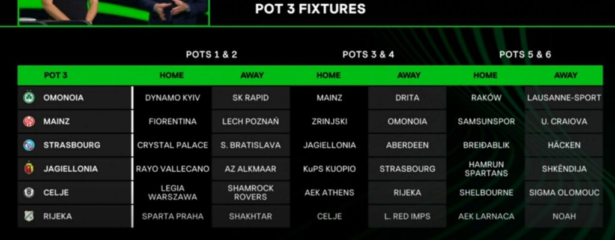Select the Pots 5 & 6 heading

pos(525,54)
